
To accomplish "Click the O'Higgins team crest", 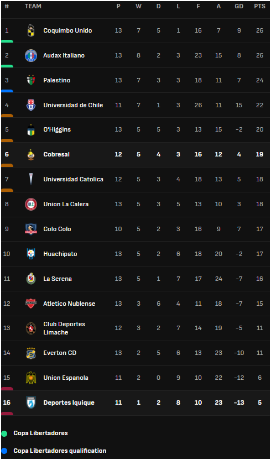I will coord(31,130).
